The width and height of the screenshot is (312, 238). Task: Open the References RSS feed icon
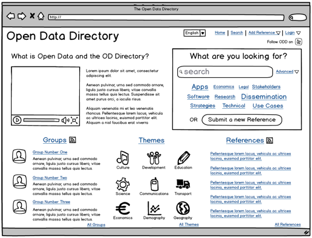[270, 140]
